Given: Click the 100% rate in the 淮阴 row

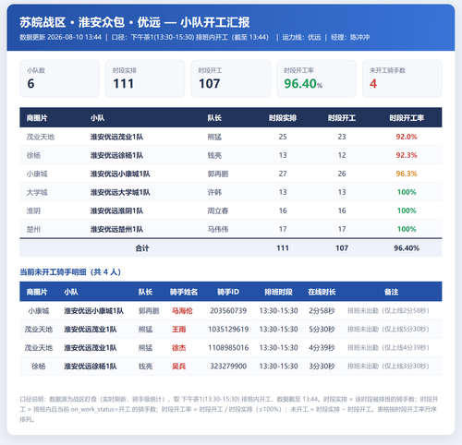Looking at the screenshot, I should 407,210.
